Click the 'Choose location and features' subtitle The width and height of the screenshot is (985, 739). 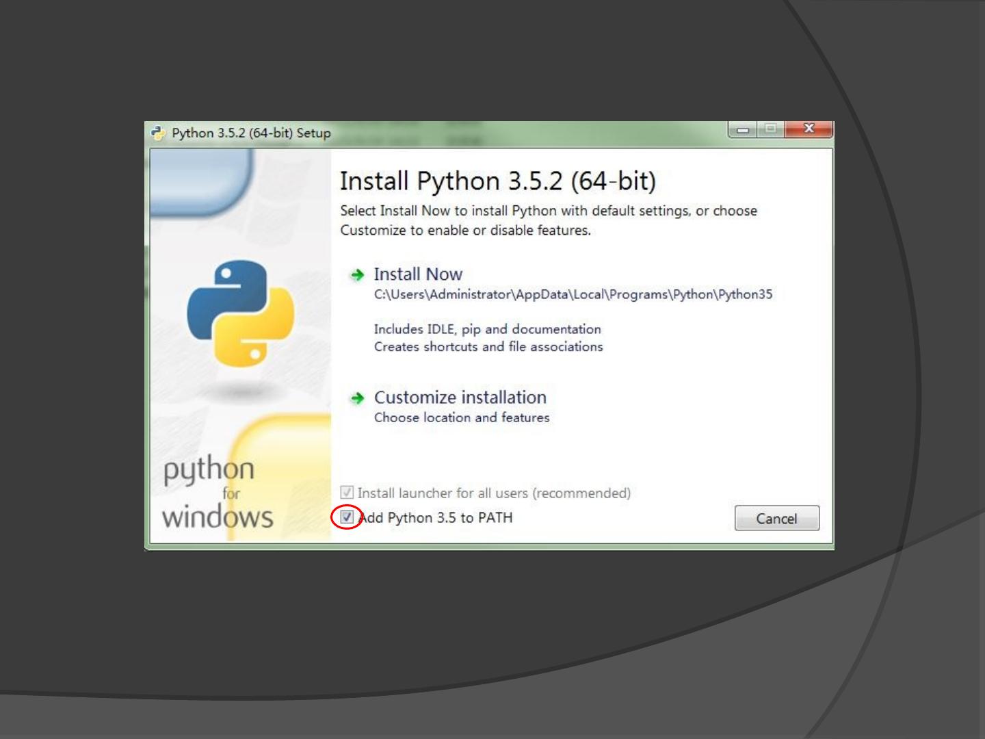click(x=462, y=417)
